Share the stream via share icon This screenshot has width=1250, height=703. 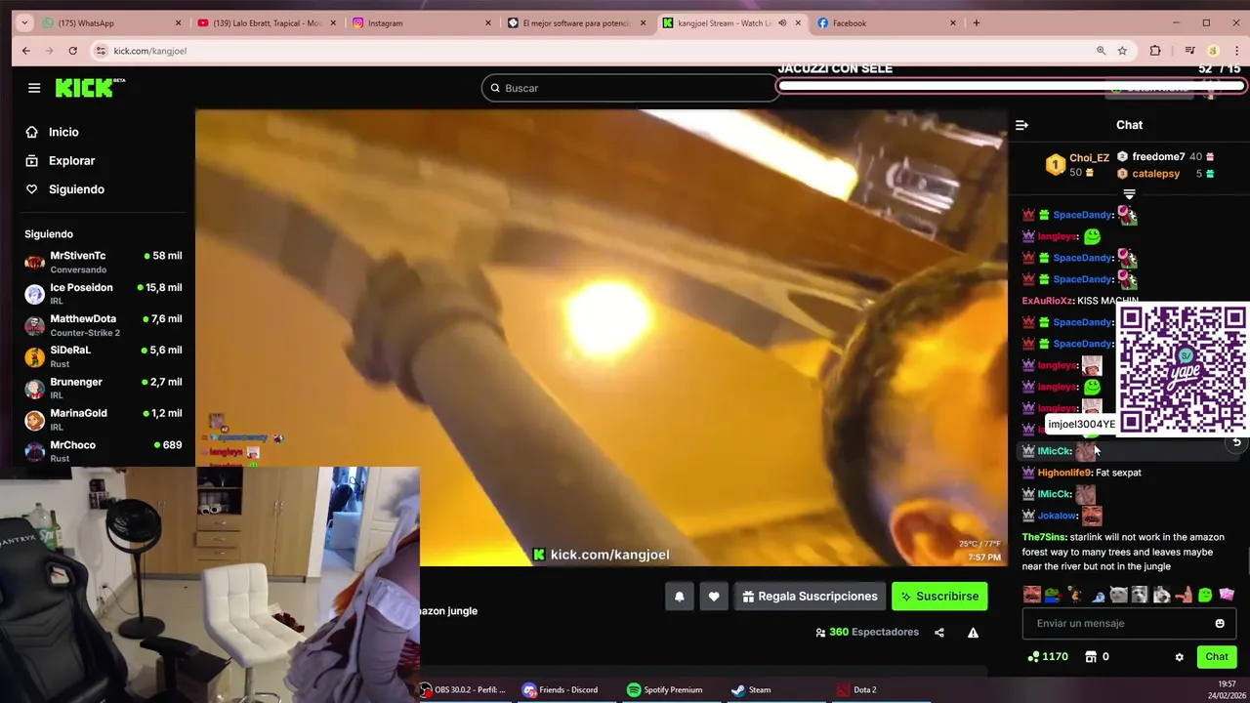pos(939,633)
